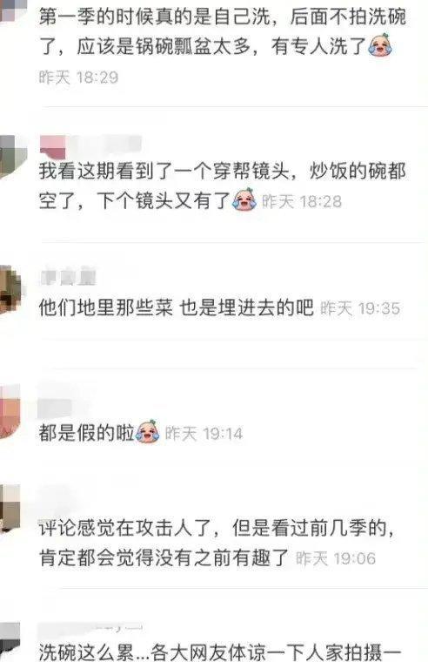This screenshot has height=662, width=428.
Task: Select comment 都是假的啦
Action: (x=86, y=432)
